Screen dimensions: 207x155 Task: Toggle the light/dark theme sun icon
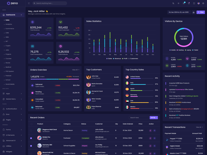click(x=179, y=3)
